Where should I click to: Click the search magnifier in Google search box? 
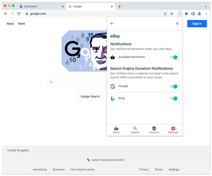coord(51,82)
